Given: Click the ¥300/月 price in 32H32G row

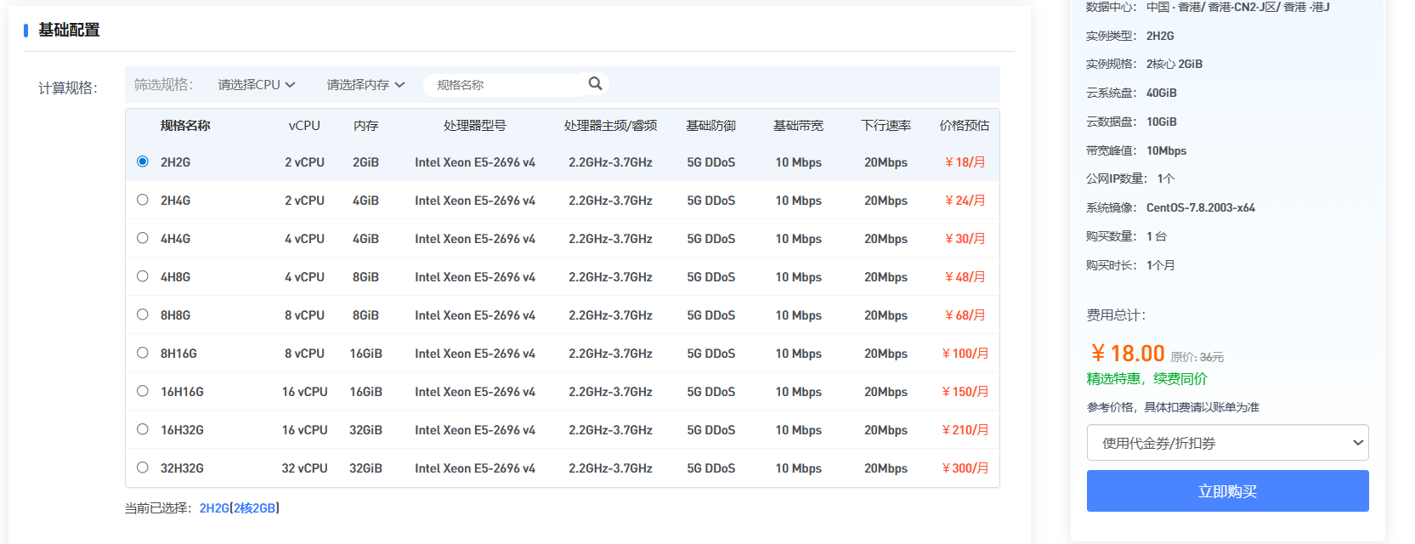Looking at the screenshot, I should click(965, 468).
